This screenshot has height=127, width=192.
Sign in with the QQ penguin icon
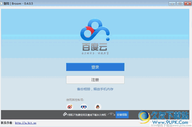point(98,107)
